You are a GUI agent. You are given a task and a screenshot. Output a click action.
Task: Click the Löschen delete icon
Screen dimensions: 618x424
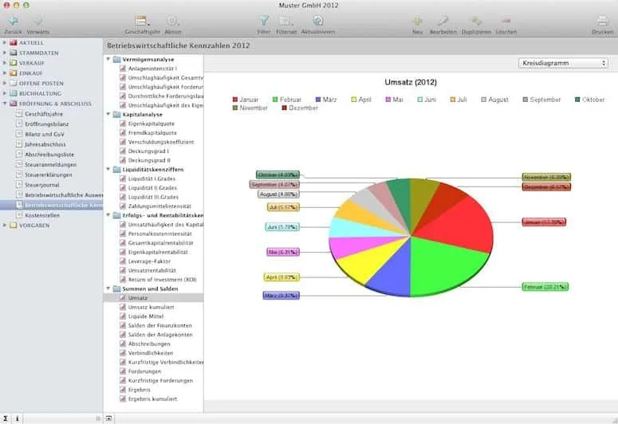coord(506,21)
